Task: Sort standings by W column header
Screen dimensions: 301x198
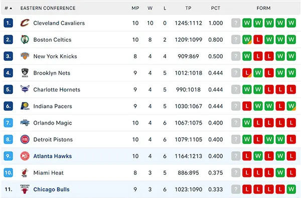Action: point(150,8)
